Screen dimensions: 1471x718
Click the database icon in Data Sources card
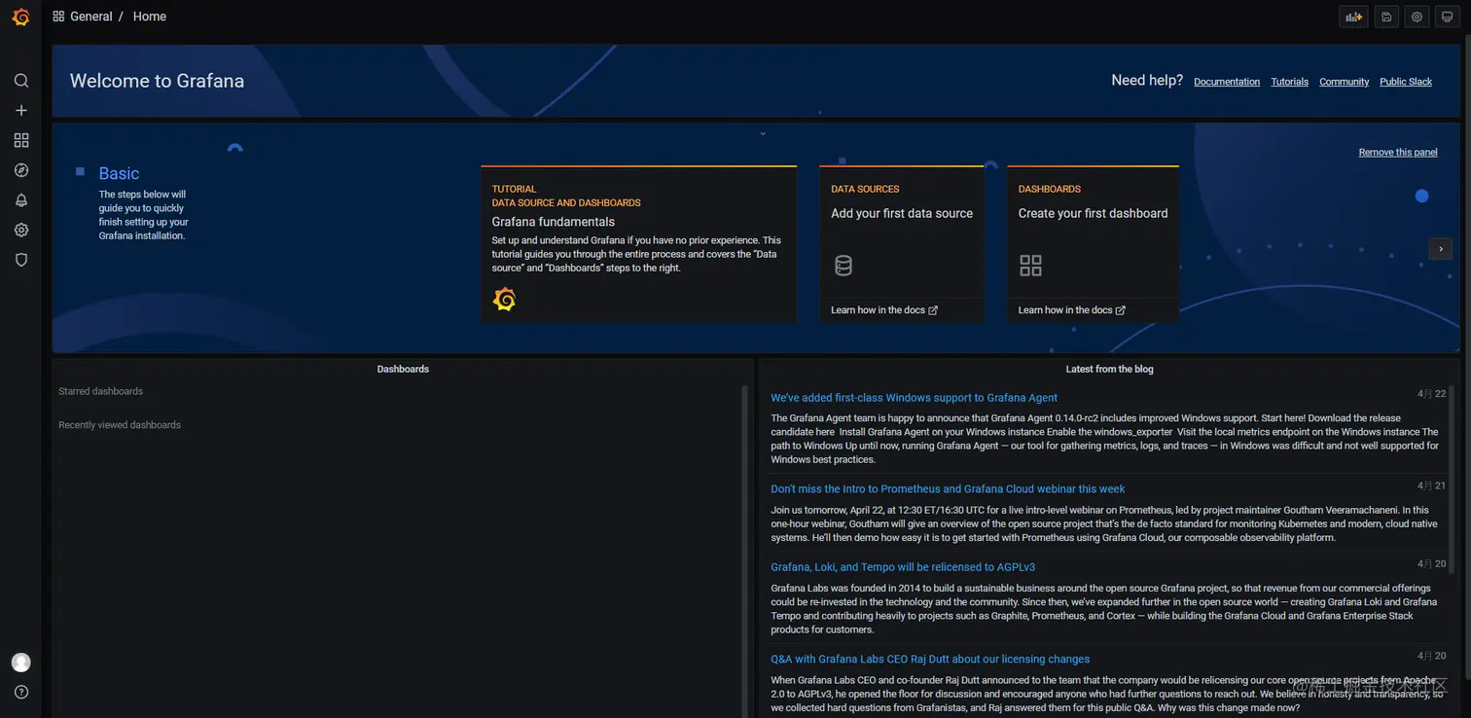(843, 266)
